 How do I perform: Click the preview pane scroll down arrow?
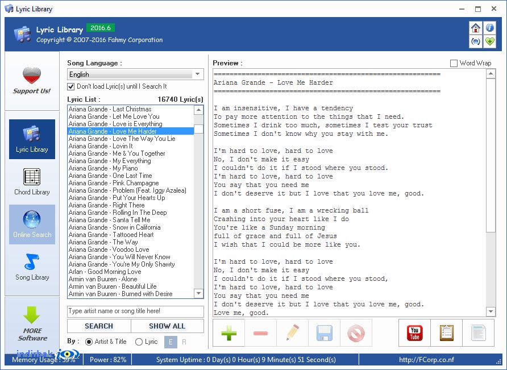coord(491,311)
